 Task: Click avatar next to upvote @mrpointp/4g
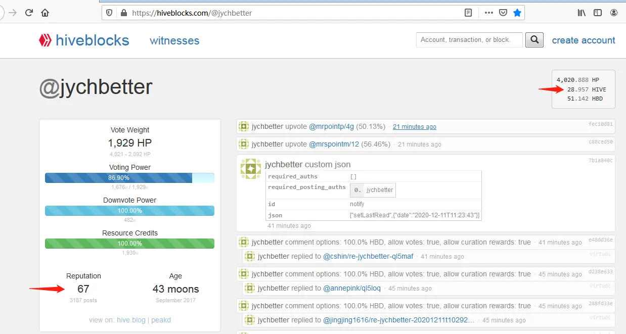click(x=244, y=126)
